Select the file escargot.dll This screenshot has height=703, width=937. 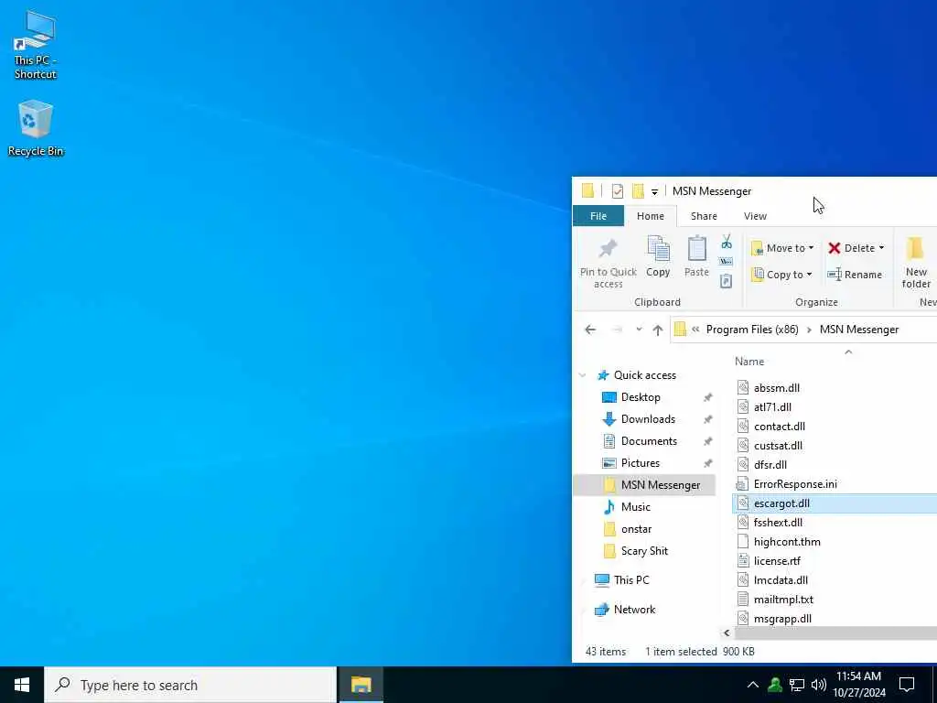(x=781, y=503)
